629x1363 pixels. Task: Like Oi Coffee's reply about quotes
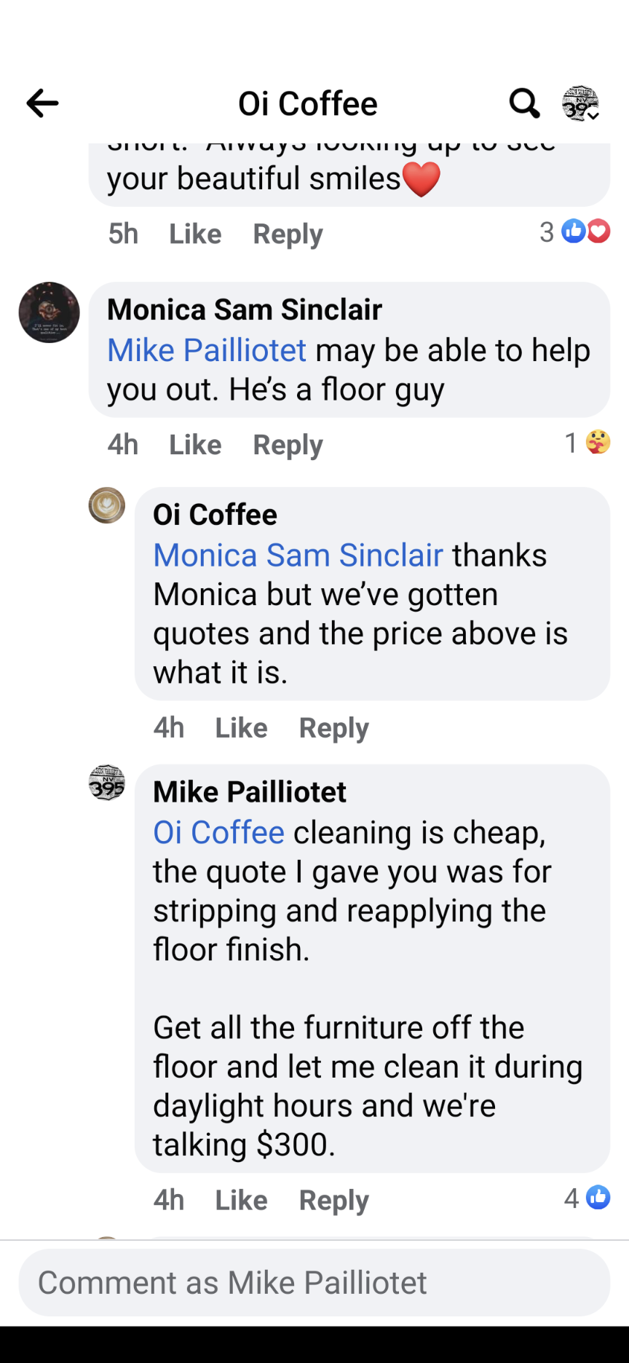[241, 728]
